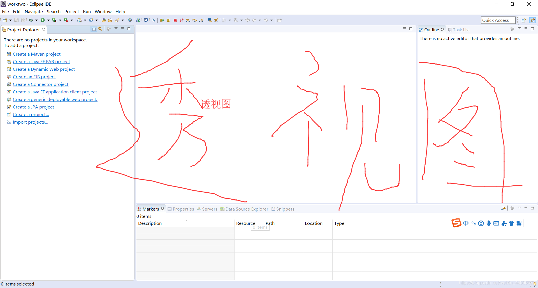Open the Window menu
This screenshot has height=288, width=538.
(x=103, y=11)
